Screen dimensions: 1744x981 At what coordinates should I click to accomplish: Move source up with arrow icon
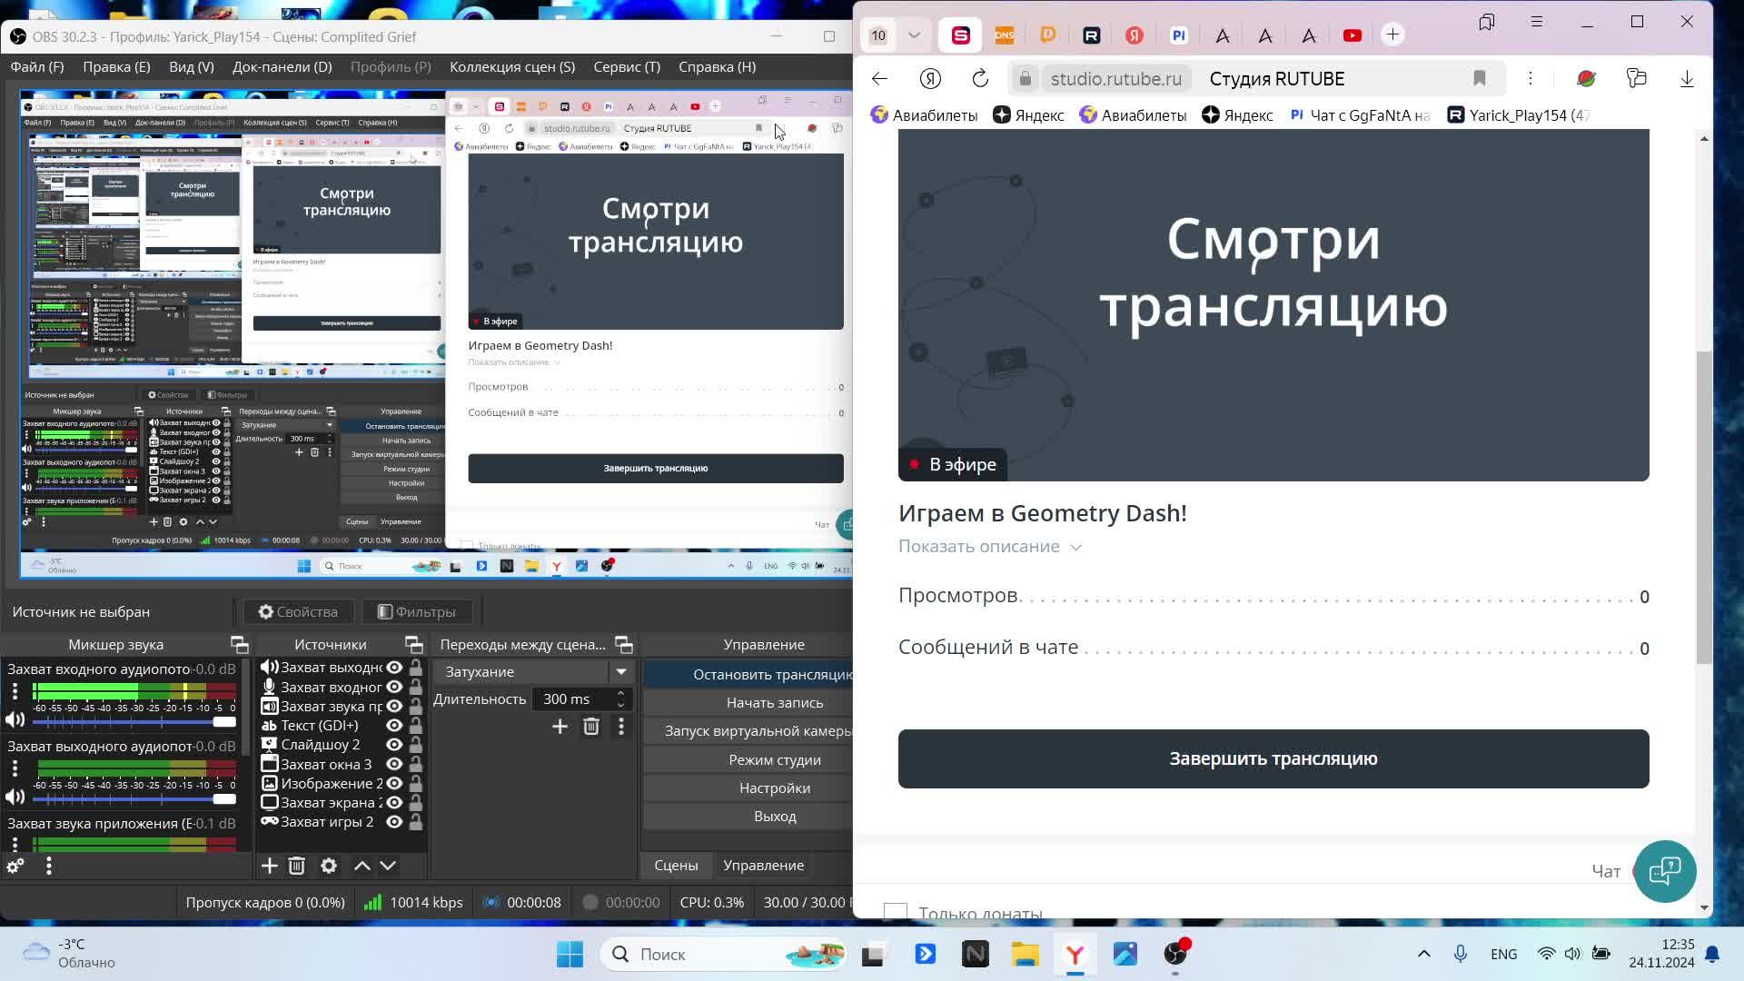pos(362,866)
